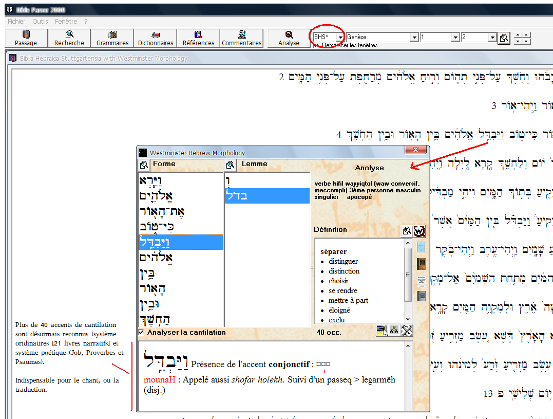Screen dimensions: 553x419
Task: Click the red mounaH accent name
Action: [x=159, y=380]
